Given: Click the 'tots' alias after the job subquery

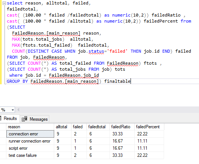Looking at the screenshot, I should click(120, 69).
